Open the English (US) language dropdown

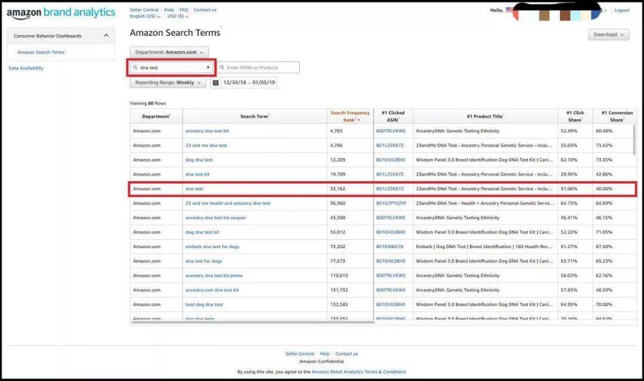[144, 17]
